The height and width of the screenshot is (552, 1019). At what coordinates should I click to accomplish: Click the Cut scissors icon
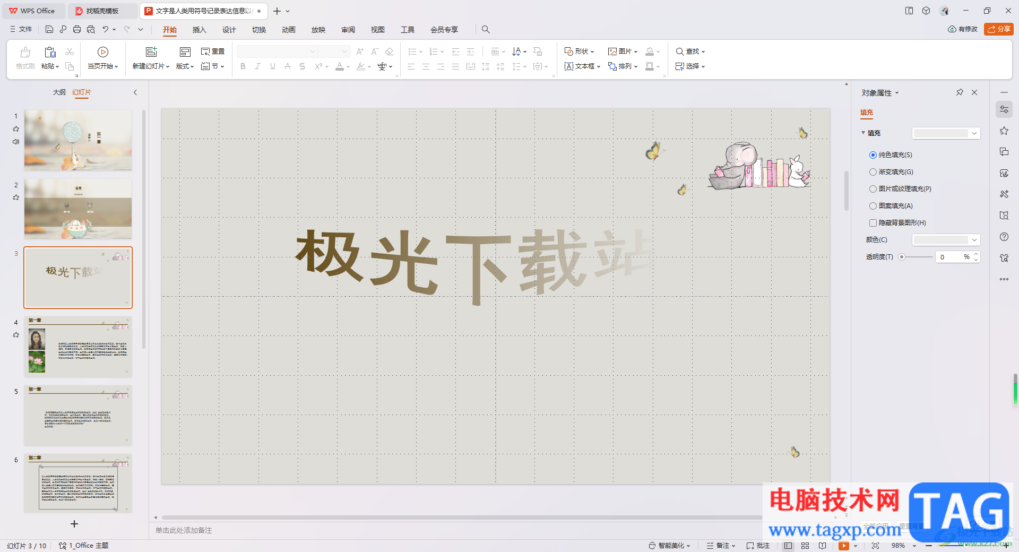click(70, 51)
